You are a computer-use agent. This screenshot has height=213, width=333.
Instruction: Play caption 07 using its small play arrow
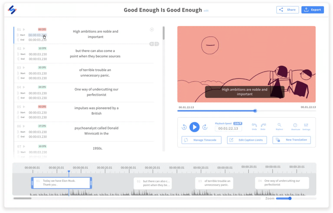(x=24, y=146)
